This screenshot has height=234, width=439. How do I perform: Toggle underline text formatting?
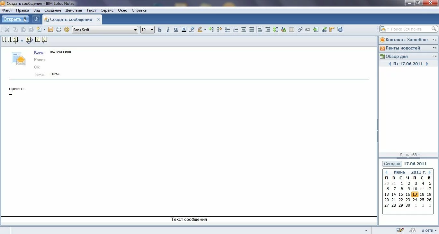176,30
